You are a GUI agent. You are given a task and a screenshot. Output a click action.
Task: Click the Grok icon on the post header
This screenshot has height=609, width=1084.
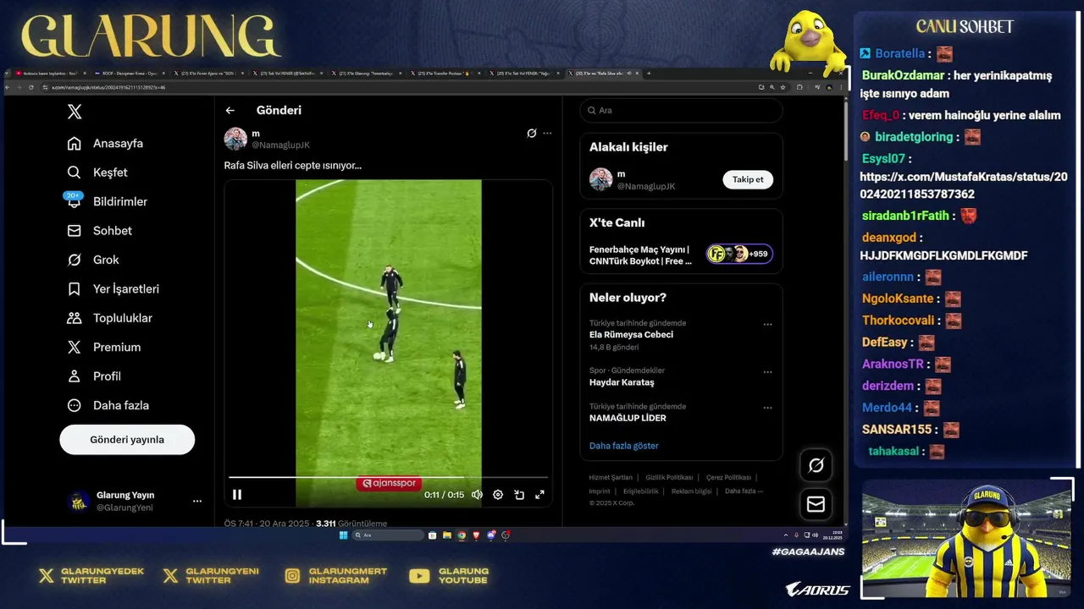click(532, 133)
